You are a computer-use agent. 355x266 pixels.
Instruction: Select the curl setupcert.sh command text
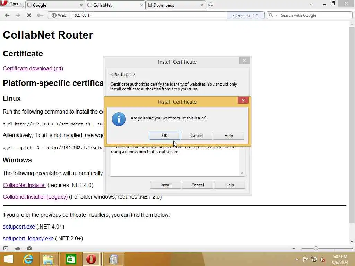point(53,124)
